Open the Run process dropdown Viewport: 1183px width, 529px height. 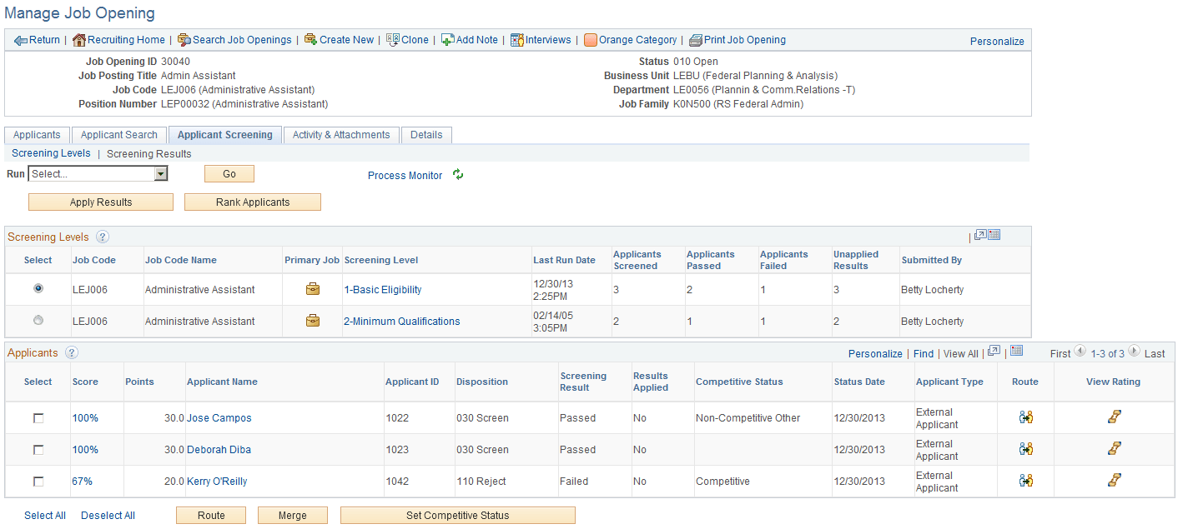click(x=159, y=173)
